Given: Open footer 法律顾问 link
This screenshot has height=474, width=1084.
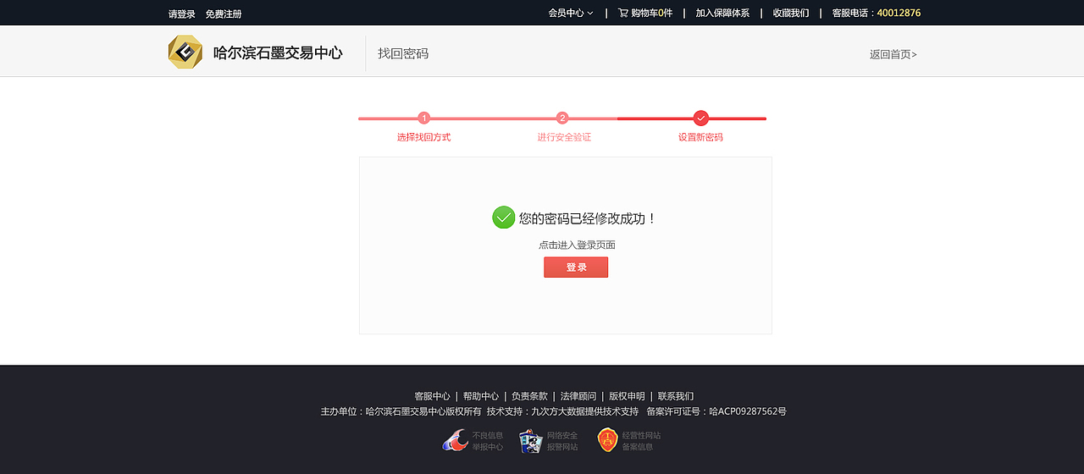Looking at the screenshot, I should pyautogui.click(x=578, y=396).
